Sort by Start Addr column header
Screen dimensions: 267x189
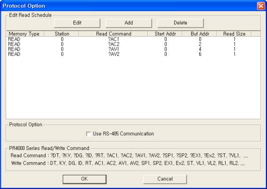pyautogui.click(x=165, y=34)
